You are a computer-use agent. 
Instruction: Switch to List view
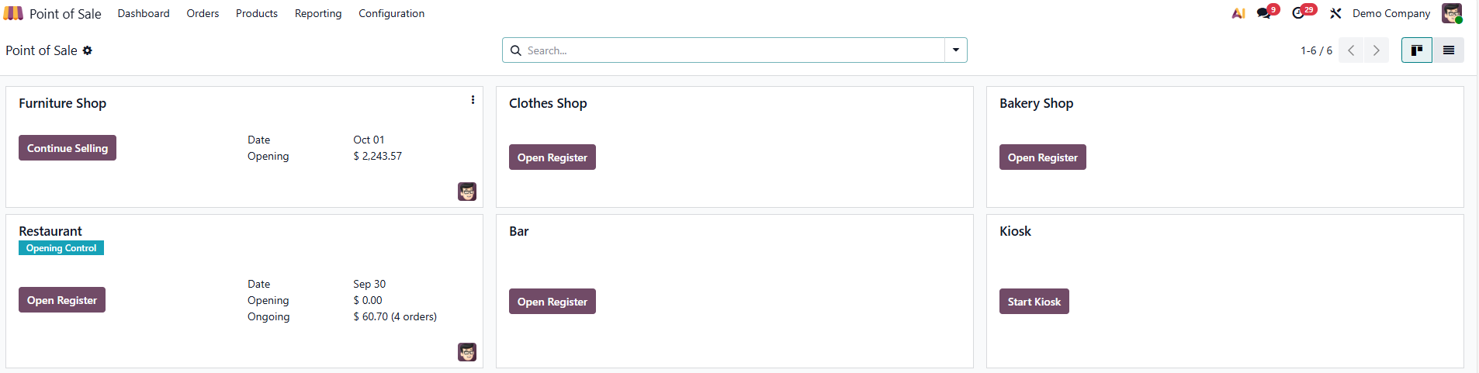(1448, 50)
